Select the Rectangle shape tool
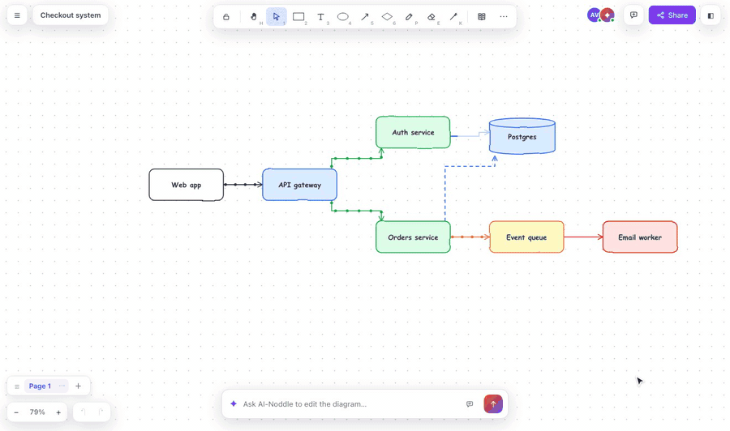Image resolution: width=730 pixels, height=431 pixels. point(298,17)
